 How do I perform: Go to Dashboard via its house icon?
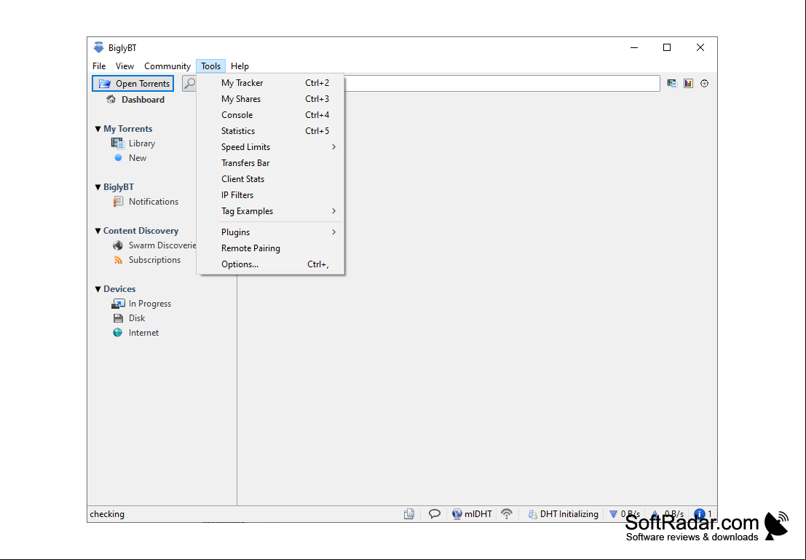[111, 99]
